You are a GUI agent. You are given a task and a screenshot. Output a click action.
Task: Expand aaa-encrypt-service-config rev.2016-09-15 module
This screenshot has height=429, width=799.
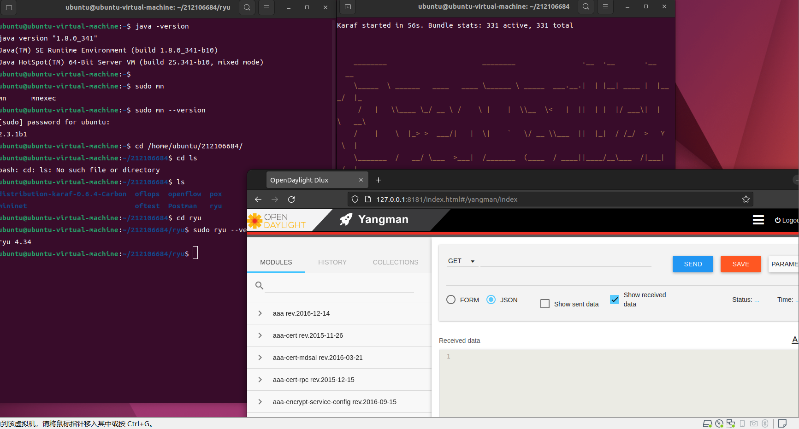260,402
